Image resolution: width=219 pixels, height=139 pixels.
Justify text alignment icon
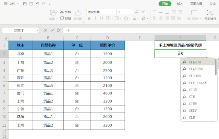pos(173,18)
